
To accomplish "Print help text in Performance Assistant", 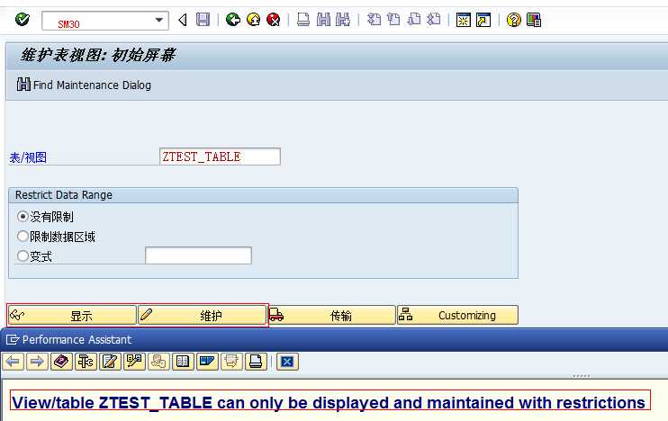I will [x=256, y=362].
